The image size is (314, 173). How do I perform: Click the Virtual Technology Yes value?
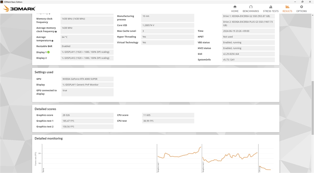168,42
